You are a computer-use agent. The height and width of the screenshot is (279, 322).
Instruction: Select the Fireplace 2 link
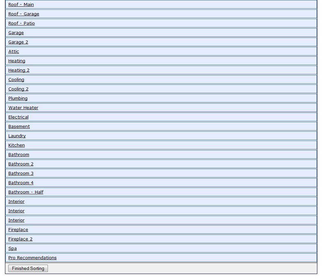(21, 239)
